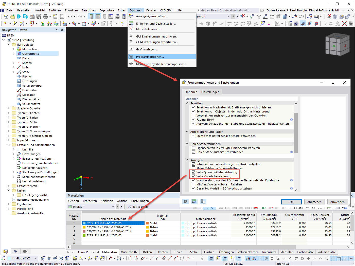Click the keyword search field in menu bar

pyautogui.click(x=229, y=10)
